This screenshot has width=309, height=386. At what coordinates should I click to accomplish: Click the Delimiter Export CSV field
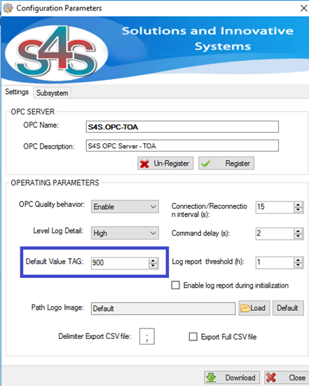click(x=146, y=336)
